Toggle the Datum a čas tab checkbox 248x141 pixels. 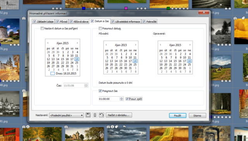tap(92, 21)
